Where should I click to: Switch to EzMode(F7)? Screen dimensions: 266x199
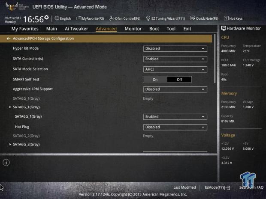217,187
